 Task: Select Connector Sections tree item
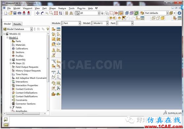point(25,104)
